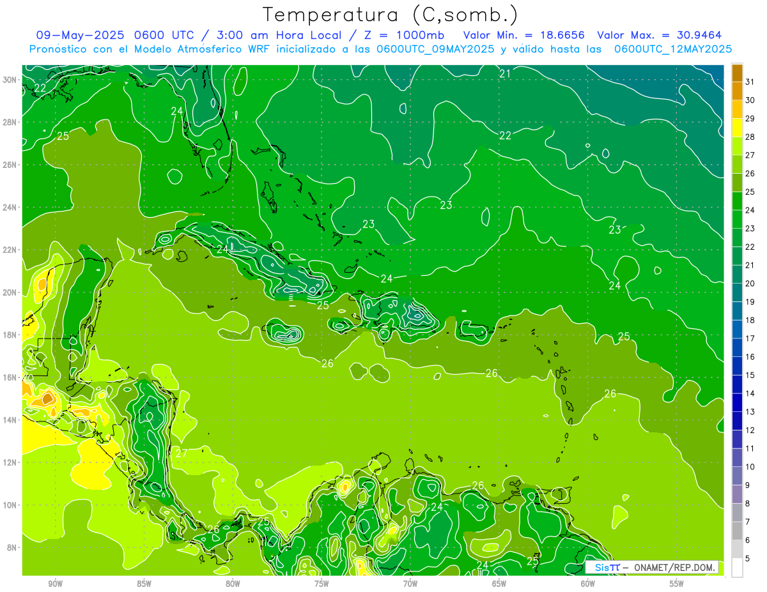
Task: Click the 90W longitude axis label
Action: tap(55, 584)
